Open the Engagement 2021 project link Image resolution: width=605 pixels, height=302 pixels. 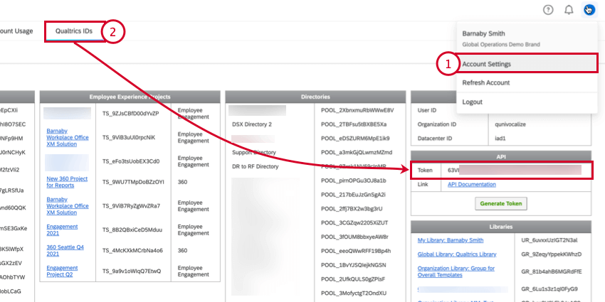[x=62, y=230]
